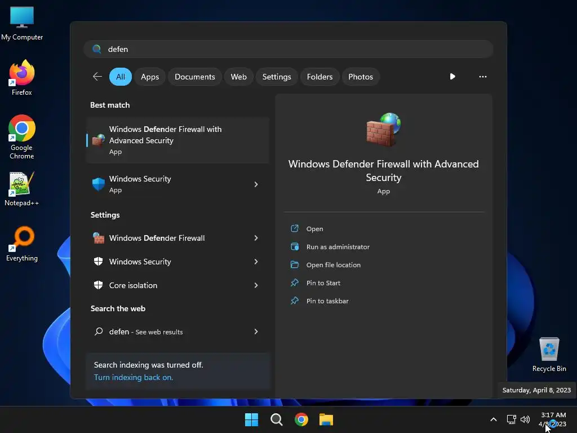
Task: Click the taskbar Search magnifier
Action: point(276,419)
